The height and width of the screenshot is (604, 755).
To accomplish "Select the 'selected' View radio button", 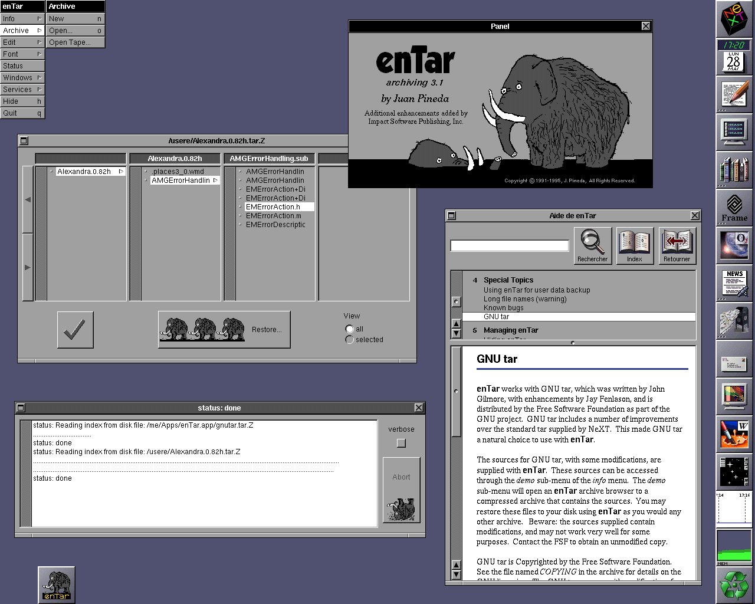I will 349,340.
